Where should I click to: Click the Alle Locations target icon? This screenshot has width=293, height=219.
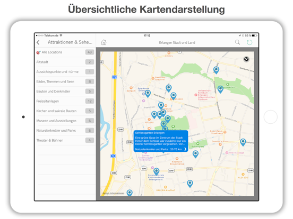point(38,52)
